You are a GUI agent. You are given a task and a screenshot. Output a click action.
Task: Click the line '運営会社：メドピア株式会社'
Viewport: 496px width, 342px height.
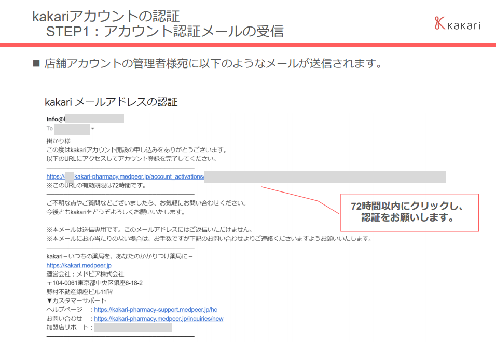[85, 274]
